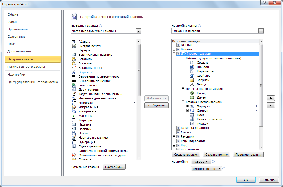Uncheck the Вставка tab checkbox
The image size is (283, 187).
178,49
